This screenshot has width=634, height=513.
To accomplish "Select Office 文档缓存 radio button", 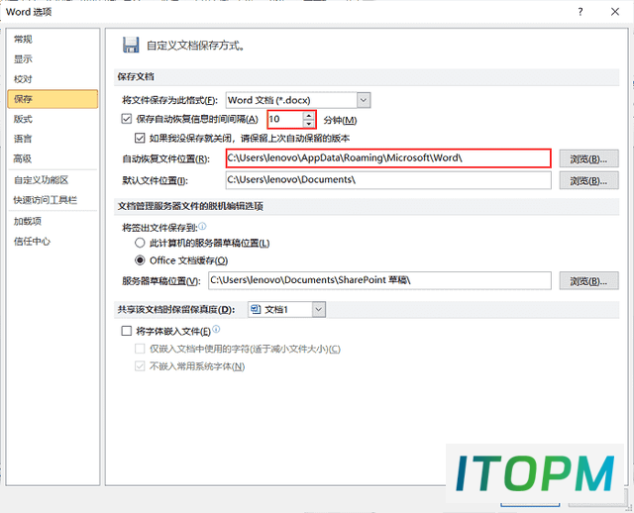I will tap(140, 260).
